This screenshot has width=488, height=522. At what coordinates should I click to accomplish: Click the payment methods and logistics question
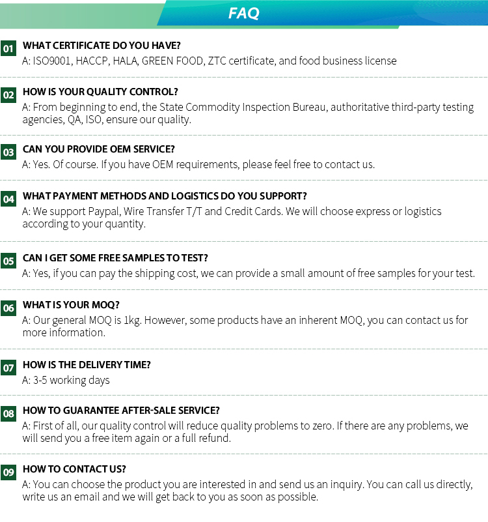point(165,196)
